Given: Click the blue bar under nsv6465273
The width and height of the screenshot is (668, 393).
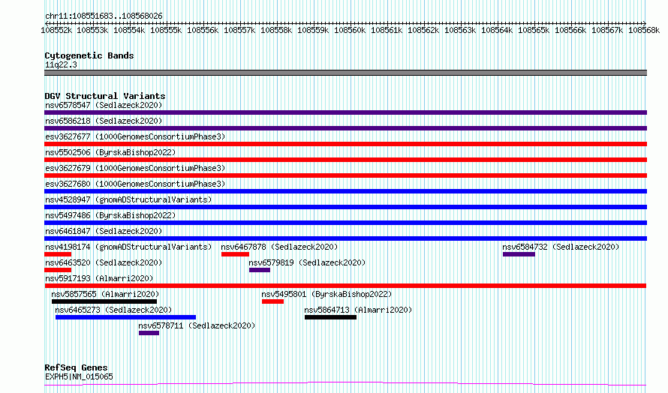Looking at the screenshot, I should pos(125,317).
